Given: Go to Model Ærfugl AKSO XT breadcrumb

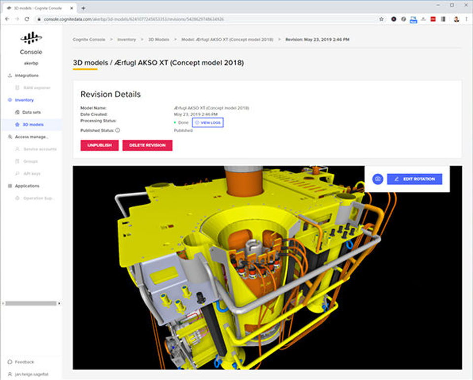Looking at the screenshot, I should [227, 39].
